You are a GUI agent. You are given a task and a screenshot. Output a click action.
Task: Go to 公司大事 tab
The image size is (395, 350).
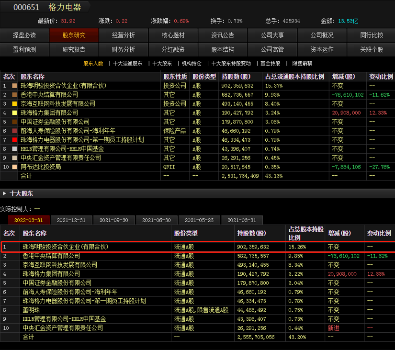[272, 35]
